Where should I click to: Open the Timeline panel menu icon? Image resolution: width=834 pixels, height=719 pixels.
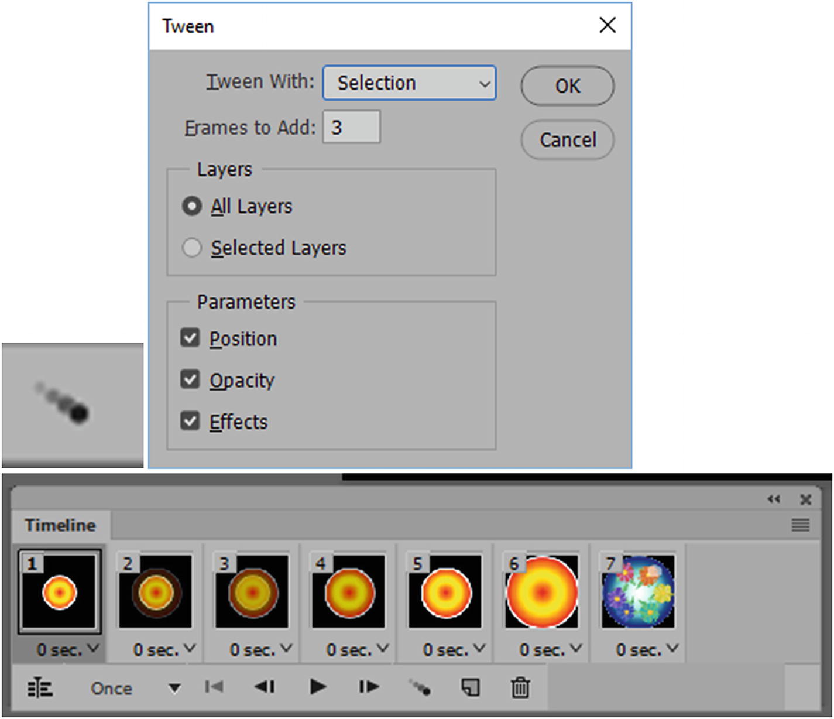point(800,525)
